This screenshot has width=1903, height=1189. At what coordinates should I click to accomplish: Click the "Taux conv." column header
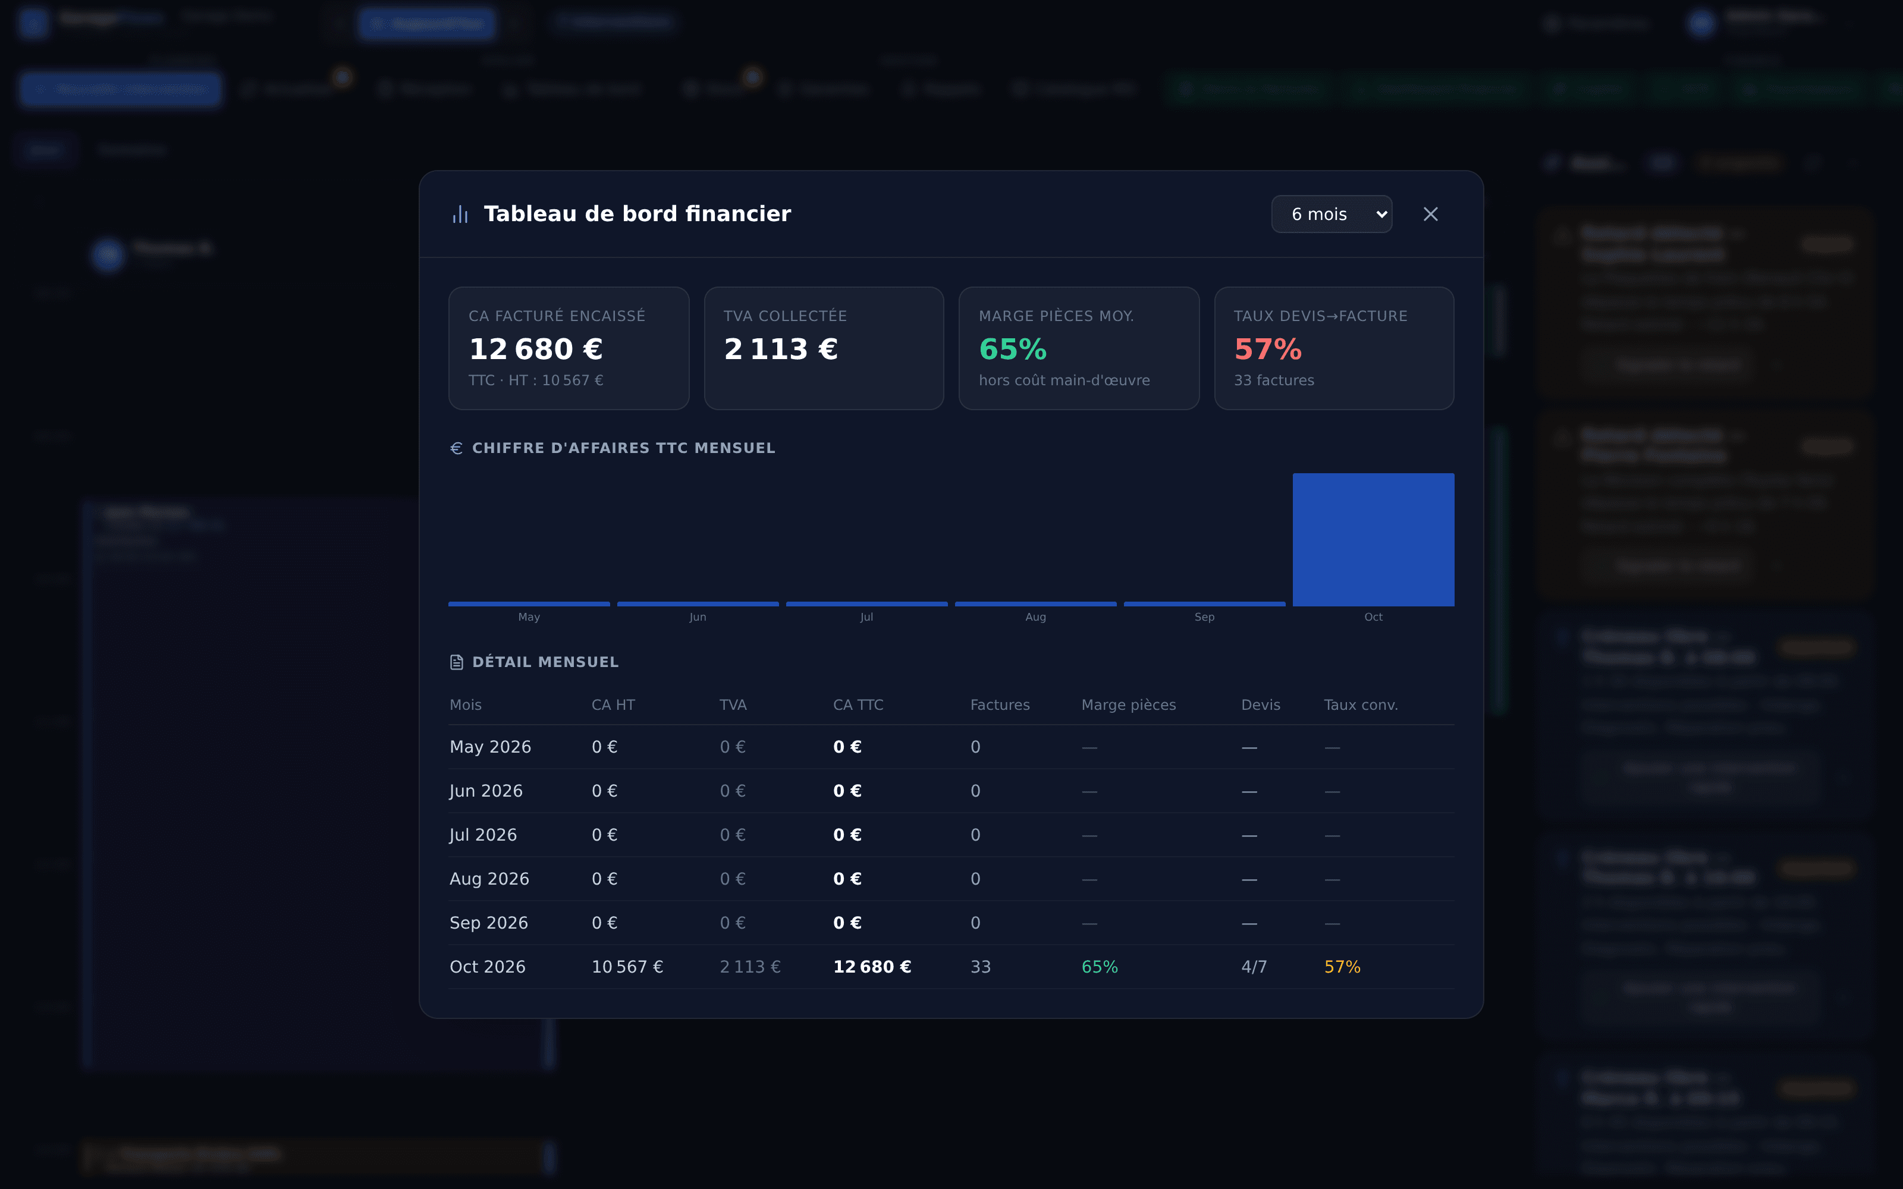coord(1361,706)
